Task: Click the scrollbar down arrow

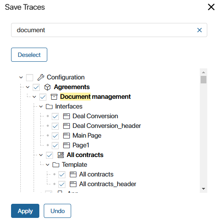Action: [x=203, y=189]
